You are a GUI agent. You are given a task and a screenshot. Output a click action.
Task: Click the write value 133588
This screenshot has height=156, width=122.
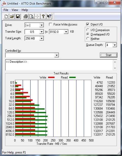coord(98,112)
